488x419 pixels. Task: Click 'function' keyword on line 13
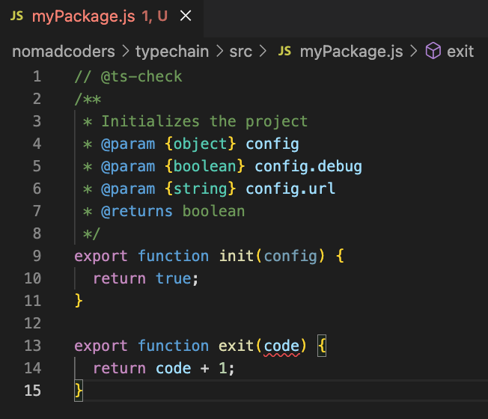coord(174,346)
